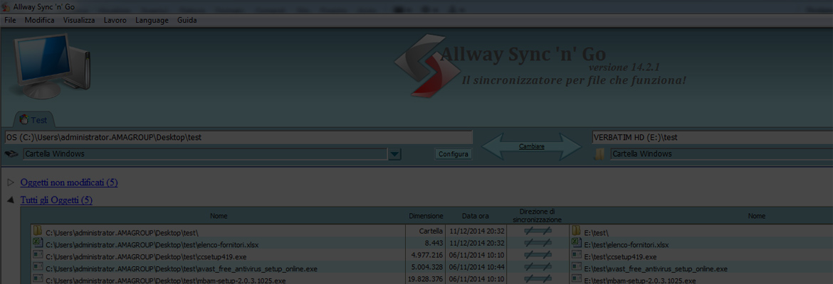Click the E:\test\ folder name
This screenshot has width=833, height=284.
[x=597, y=233]
